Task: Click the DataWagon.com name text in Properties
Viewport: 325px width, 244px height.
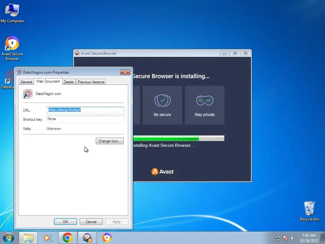Action: coord(48,94)
